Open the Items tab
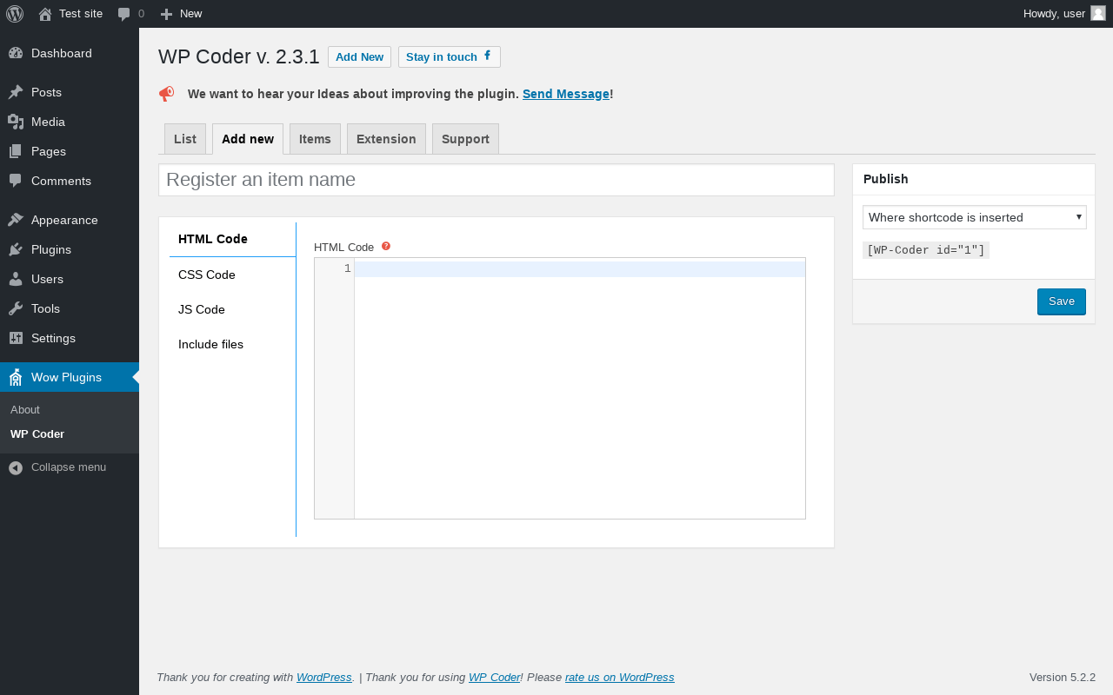Viewport: 1113px width, 695px height. [315, 139]
